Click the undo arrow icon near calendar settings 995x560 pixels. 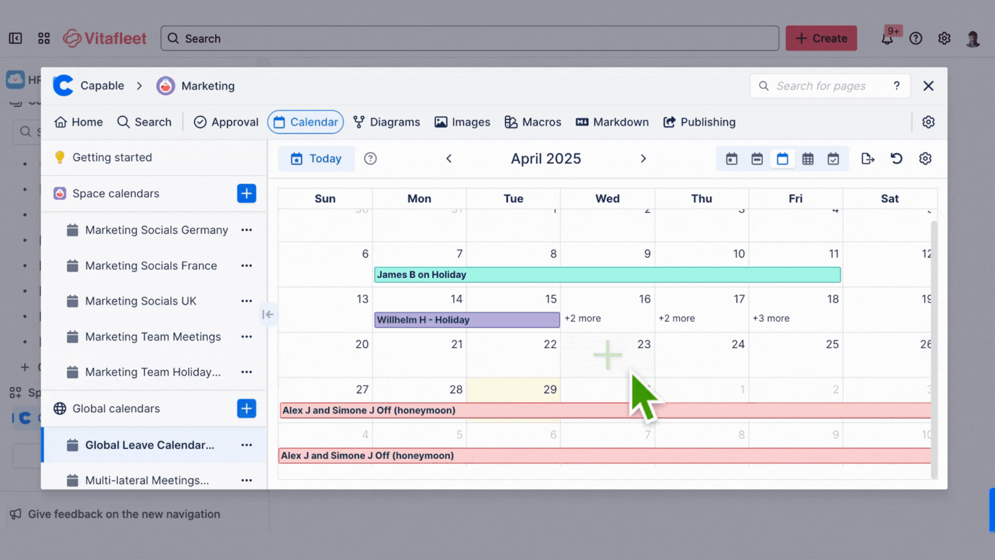click(x=897, y=158)
